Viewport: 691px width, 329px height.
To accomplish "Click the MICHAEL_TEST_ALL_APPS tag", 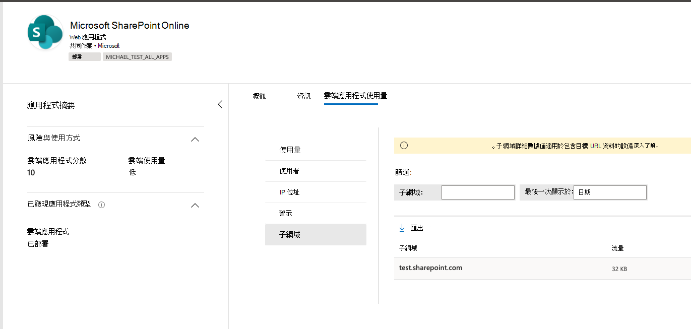I will 137,56.
